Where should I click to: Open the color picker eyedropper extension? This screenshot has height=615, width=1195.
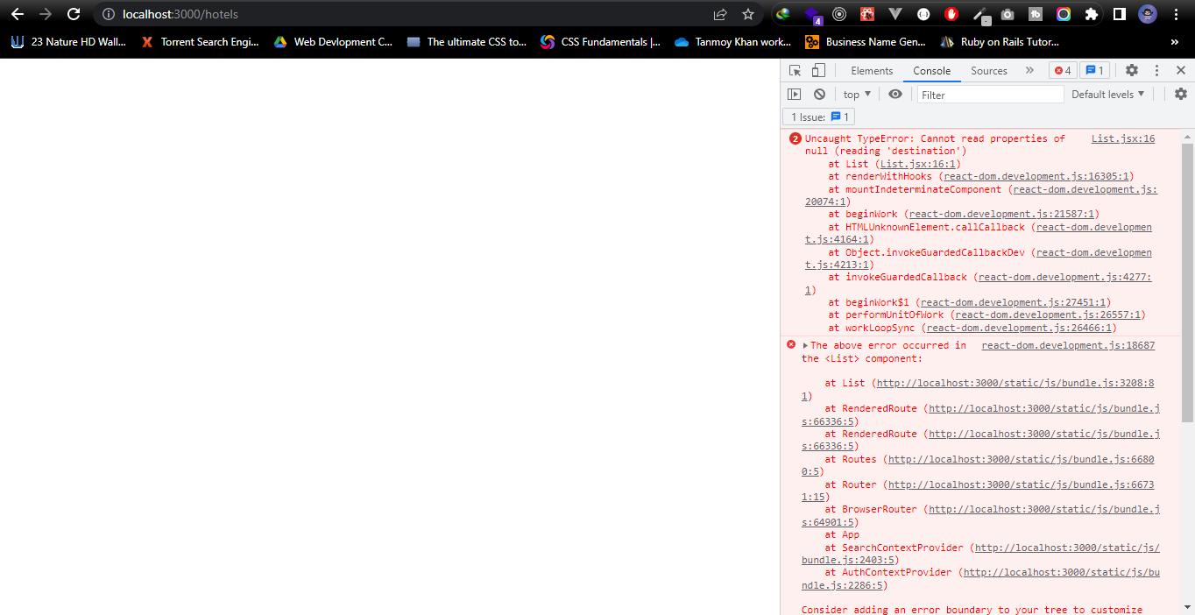[x=979, y=15]
